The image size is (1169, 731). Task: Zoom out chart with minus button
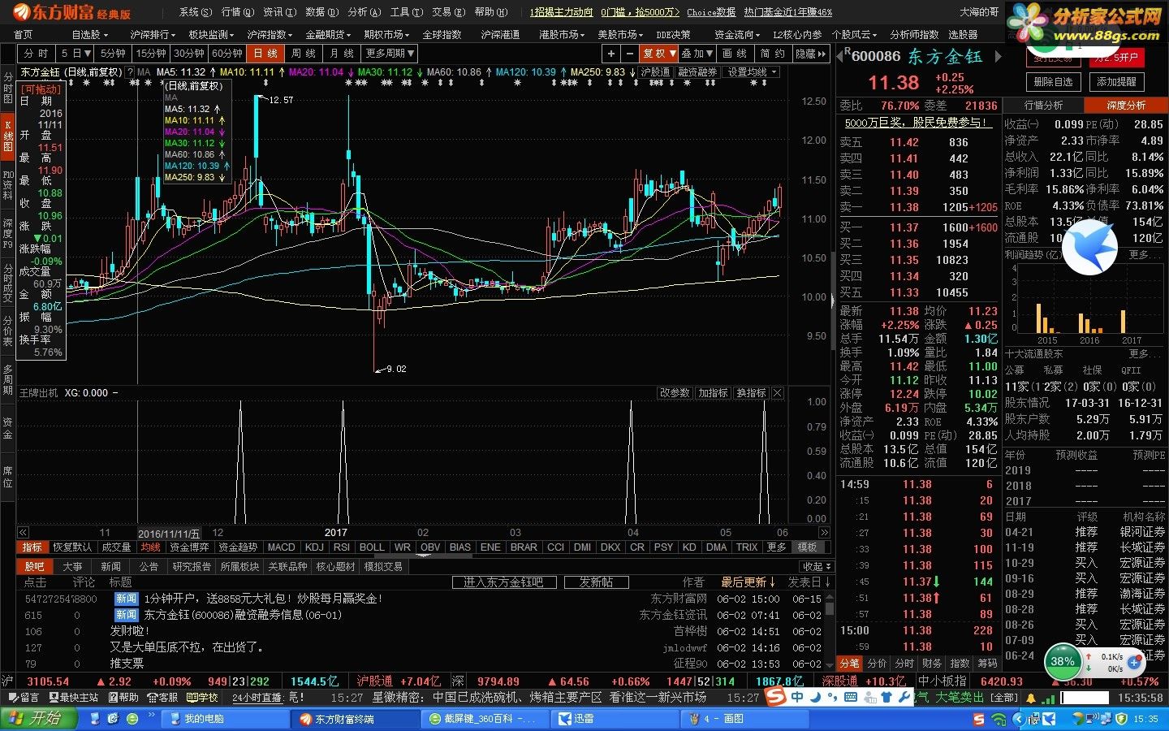630,54
